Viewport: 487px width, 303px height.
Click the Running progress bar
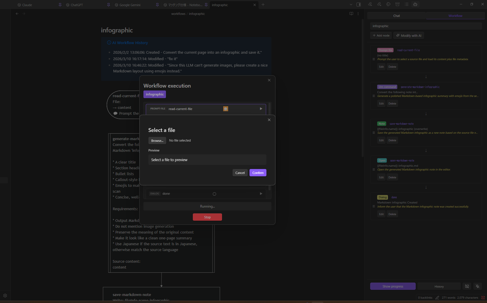207,206
